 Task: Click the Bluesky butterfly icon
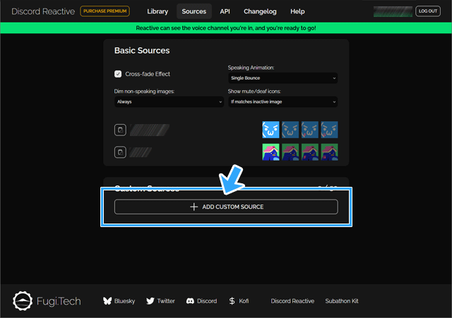107,301
